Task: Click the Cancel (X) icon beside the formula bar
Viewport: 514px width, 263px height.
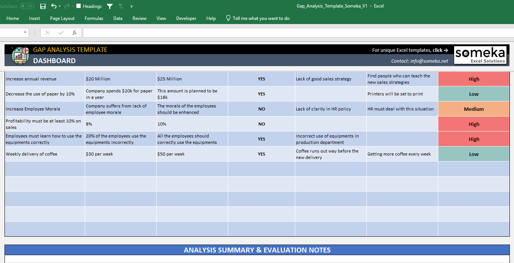Action: pyautogui.click(x=47, y=32)
